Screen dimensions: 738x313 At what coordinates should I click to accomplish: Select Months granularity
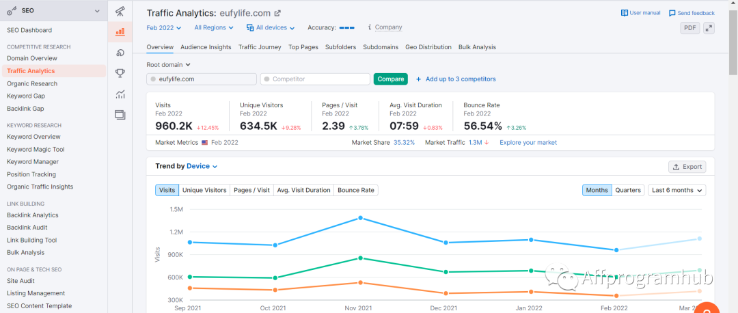coord(597,190)
